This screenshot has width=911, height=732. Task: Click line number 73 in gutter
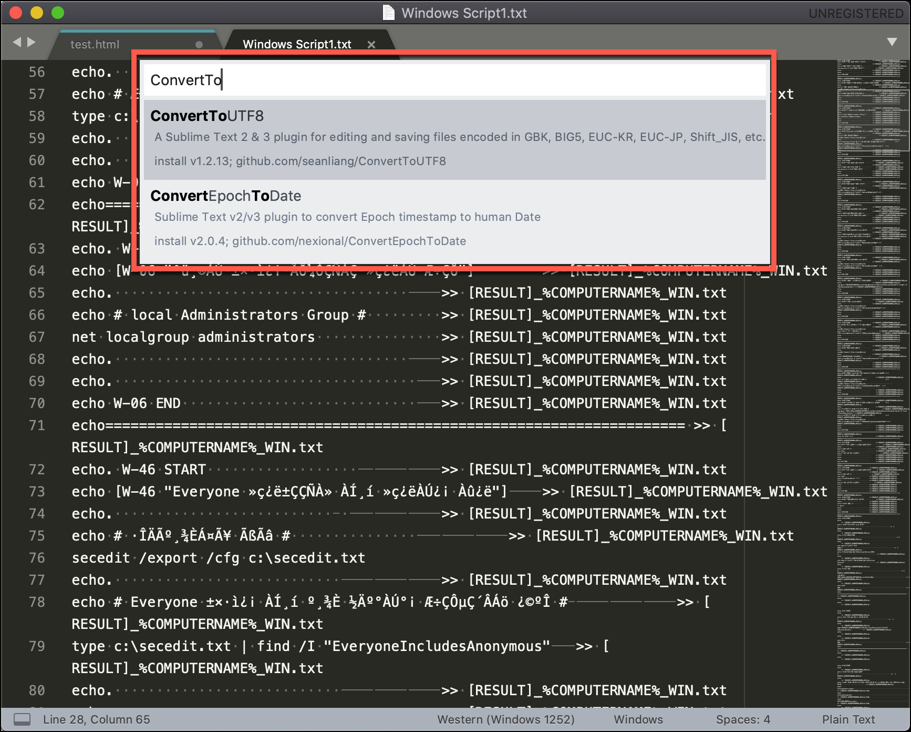(x=37, y=492)
